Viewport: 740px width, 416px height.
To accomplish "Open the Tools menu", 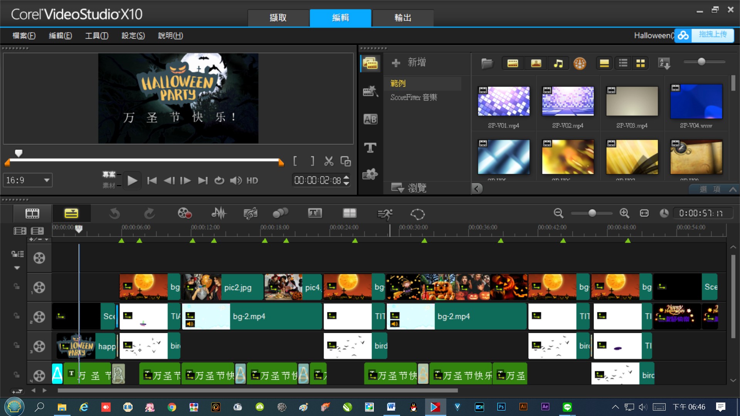I will click(96, 36).
